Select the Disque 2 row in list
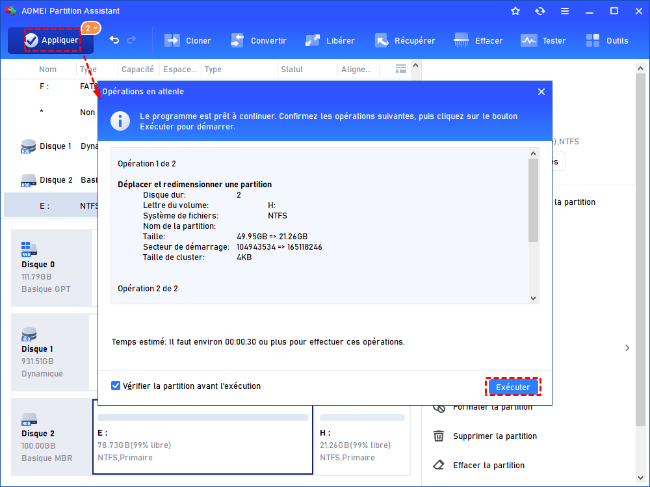This screenshot has width=650, height=487. tap(51, 180)
